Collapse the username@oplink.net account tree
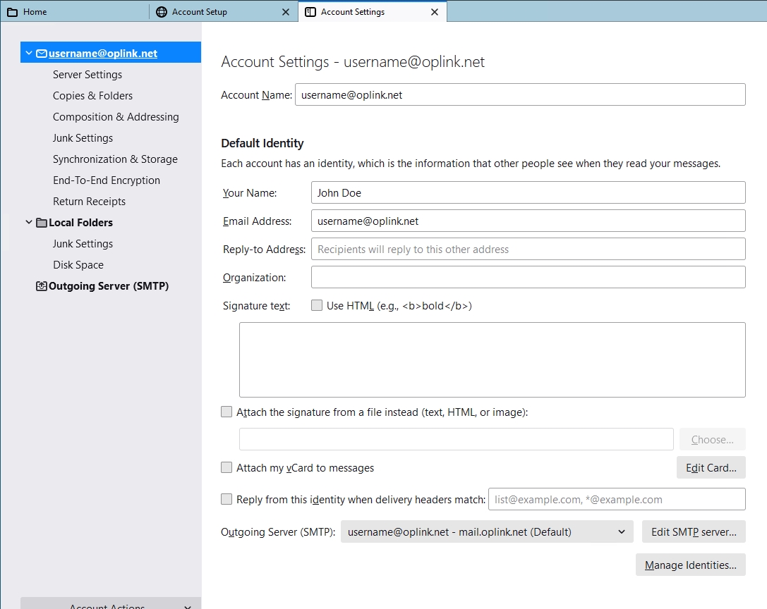The height and width of the screenshot is (609, 767). tap(29, 53)
